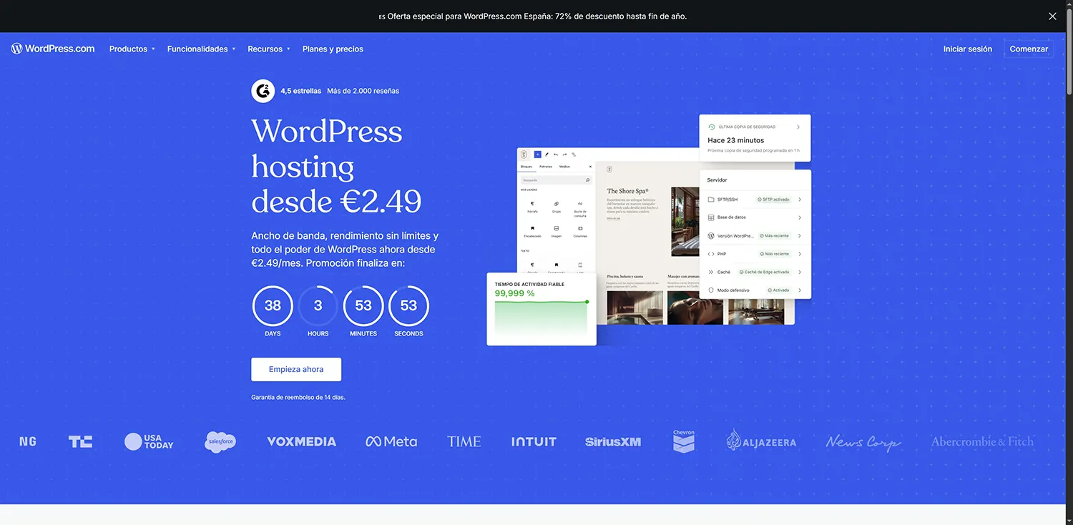The width and height of the screenshot is (1073, 525).
Task: Switch to the Patrones tab
Action: [546, 167]
